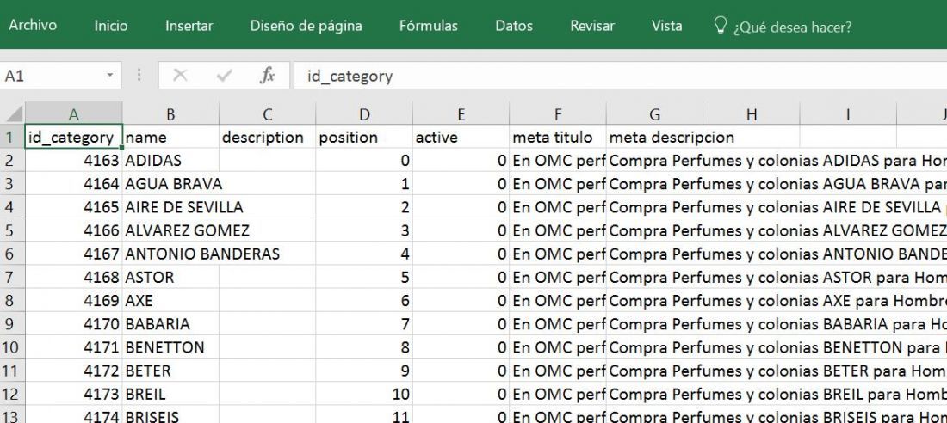The width and height of the screenshot is (947, 423).
Task: Click the meta descripcion header cell
Action: [654, 137]
